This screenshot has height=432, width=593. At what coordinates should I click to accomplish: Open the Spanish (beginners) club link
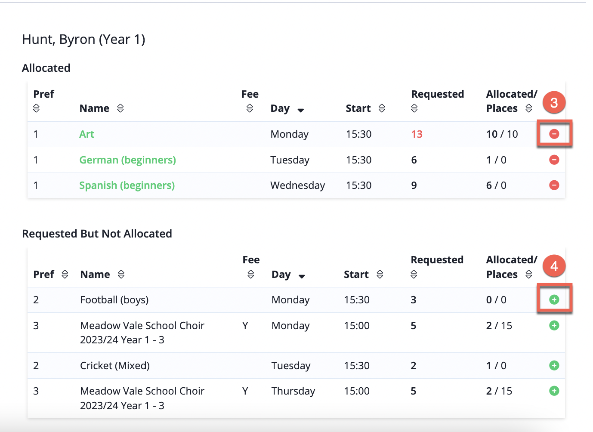pos(127,185)
